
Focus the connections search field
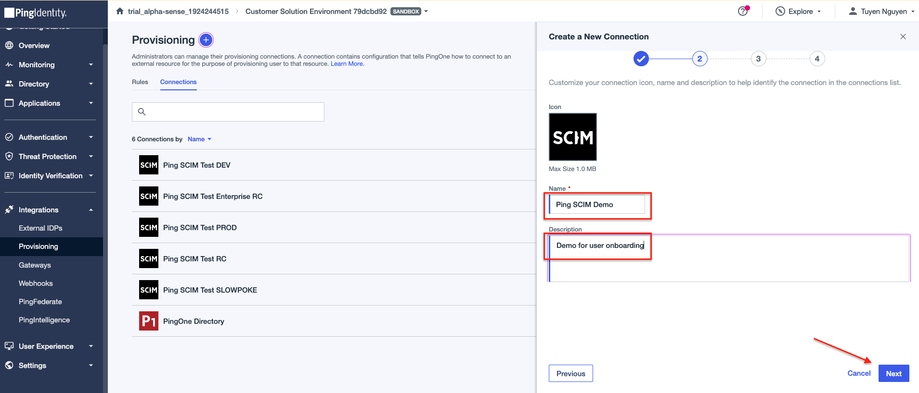tap(228, 111)
